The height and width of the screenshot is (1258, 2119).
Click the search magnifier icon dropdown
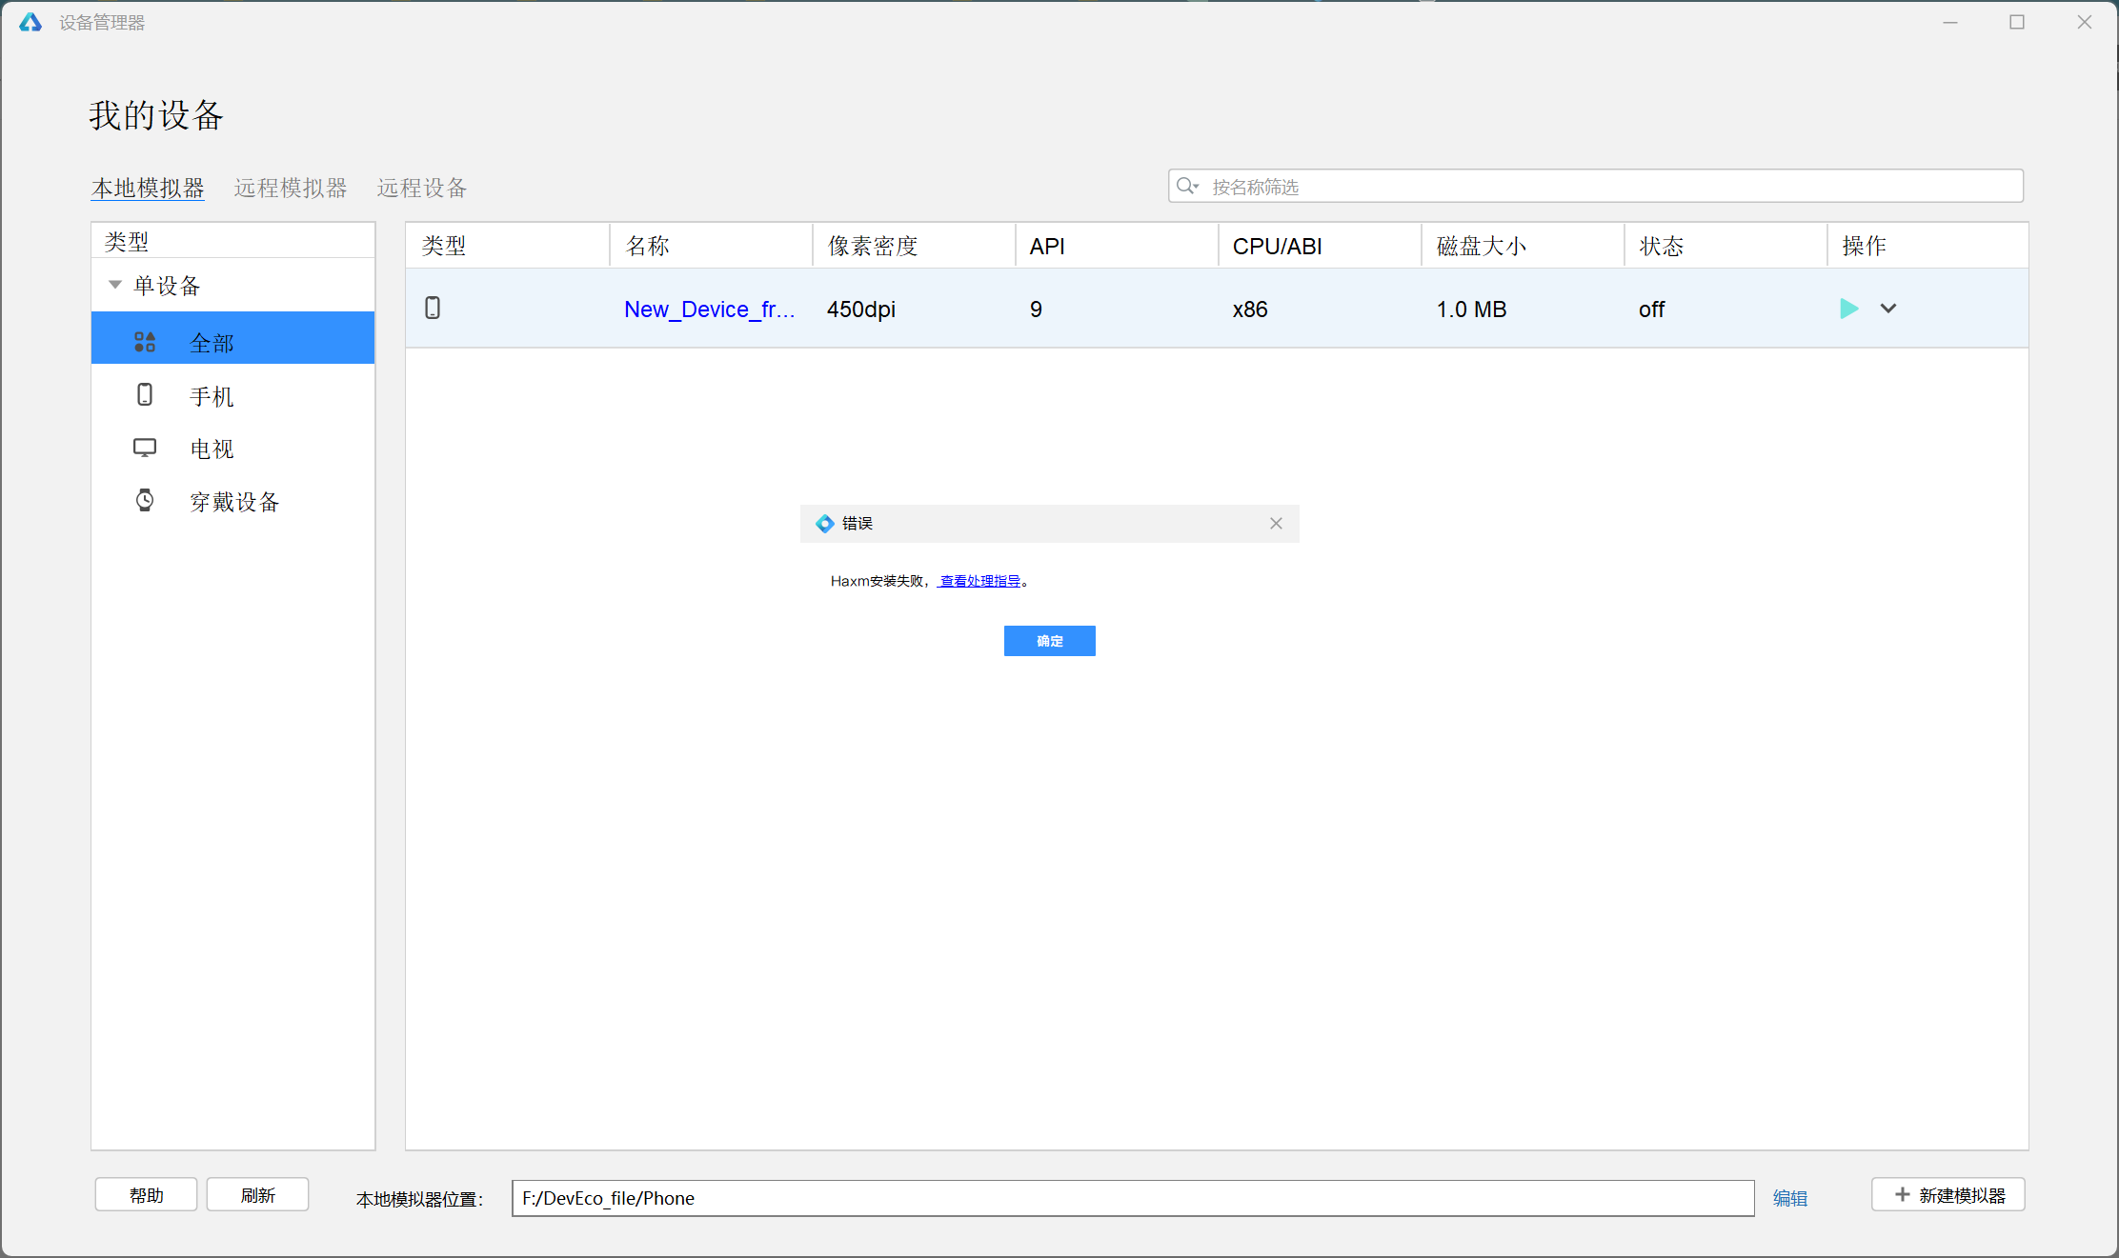1187,186
